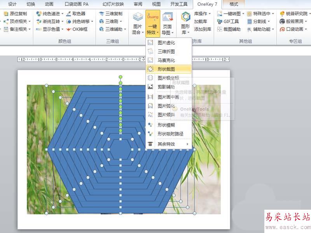Image resolution: width=311 pixels, height=233 pixels.
Task: Click the 顶点相关 icon
Action: click(6, 21)
